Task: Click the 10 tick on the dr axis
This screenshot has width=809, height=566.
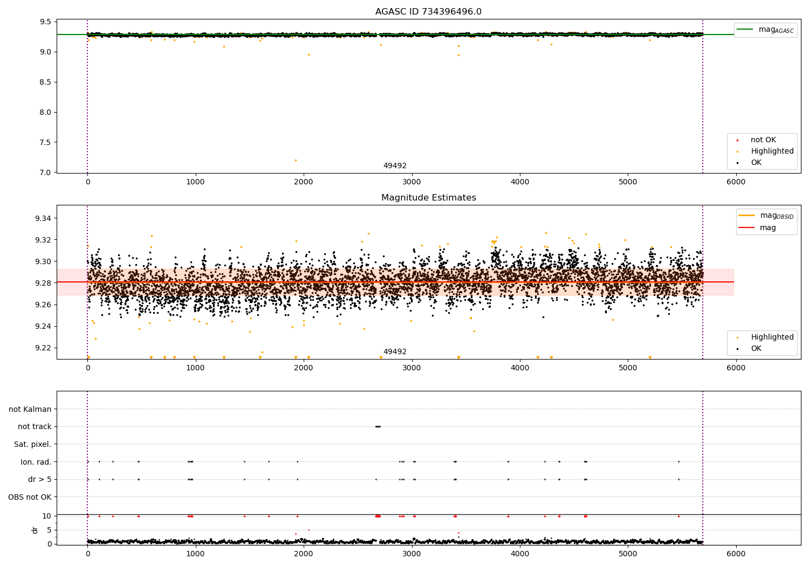Action: tap(47, 516)
